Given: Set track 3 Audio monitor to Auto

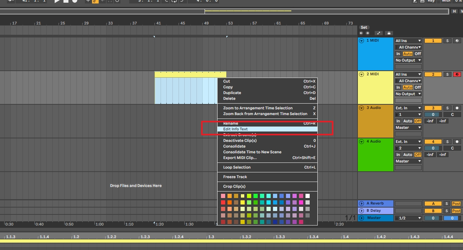Looking at the screenshot, I should [x=408, y=121].
